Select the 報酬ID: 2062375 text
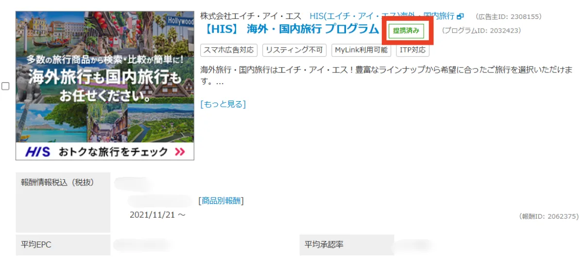Viewport: 583px width, 262px height. point(549,216)
